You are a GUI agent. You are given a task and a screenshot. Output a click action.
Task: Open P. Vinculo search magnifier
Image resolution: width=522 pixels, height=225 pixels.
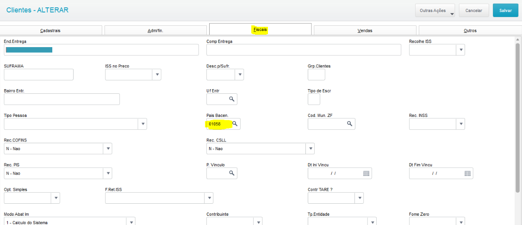point(232,173)
